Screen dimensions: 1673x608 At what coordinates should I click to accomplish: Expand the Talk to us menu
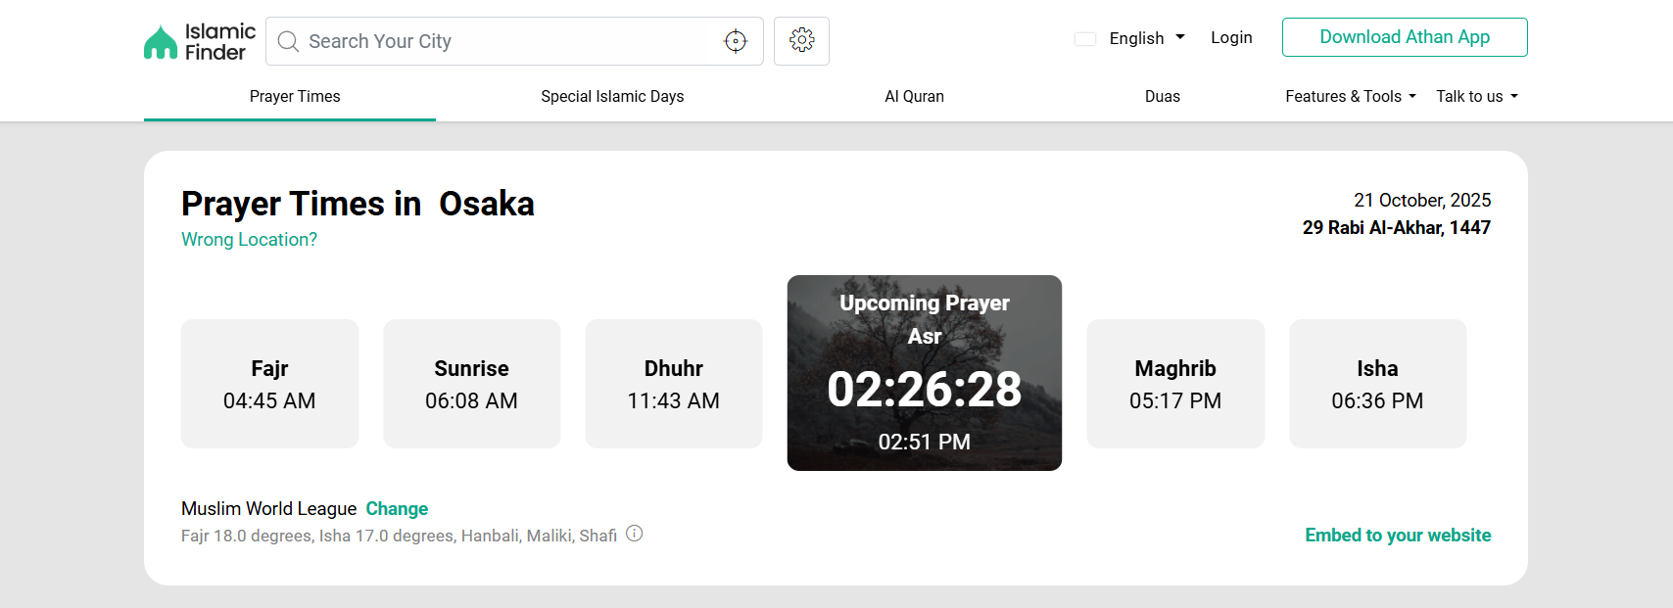point(1476,96)
